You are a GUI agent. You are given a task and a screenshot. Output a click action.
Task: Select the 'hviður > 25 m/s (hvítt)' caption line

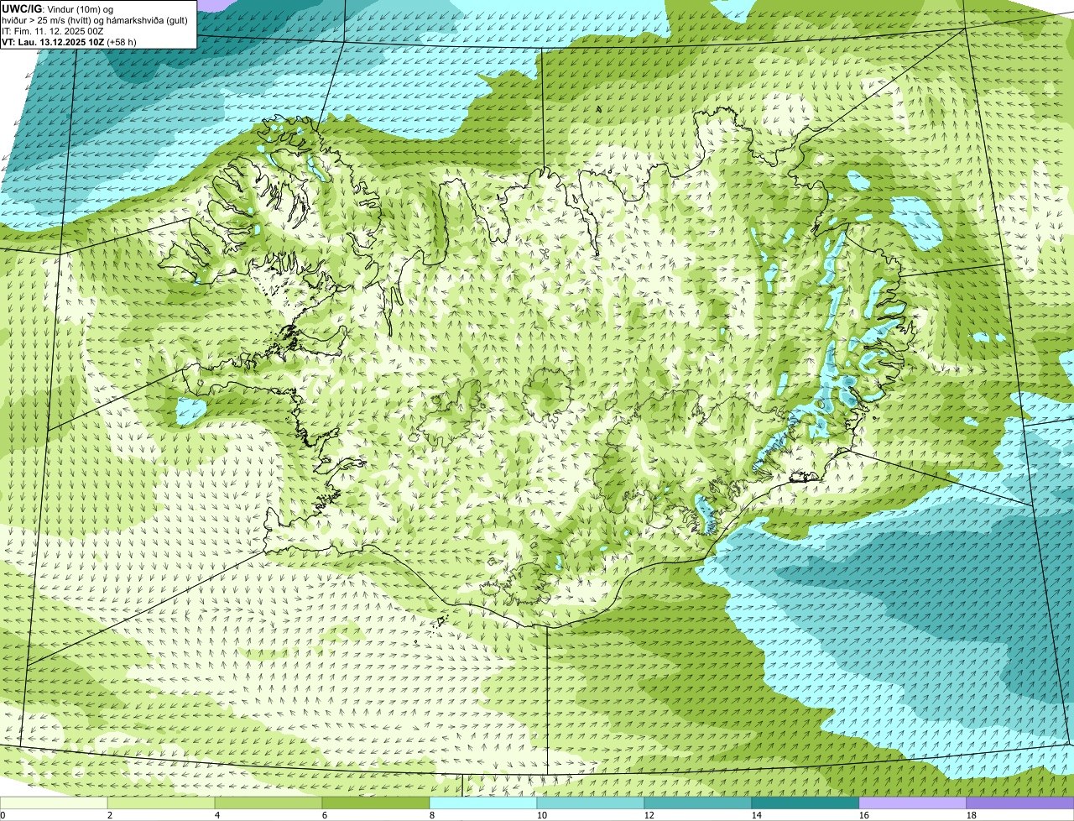click(x=94, y=20)
